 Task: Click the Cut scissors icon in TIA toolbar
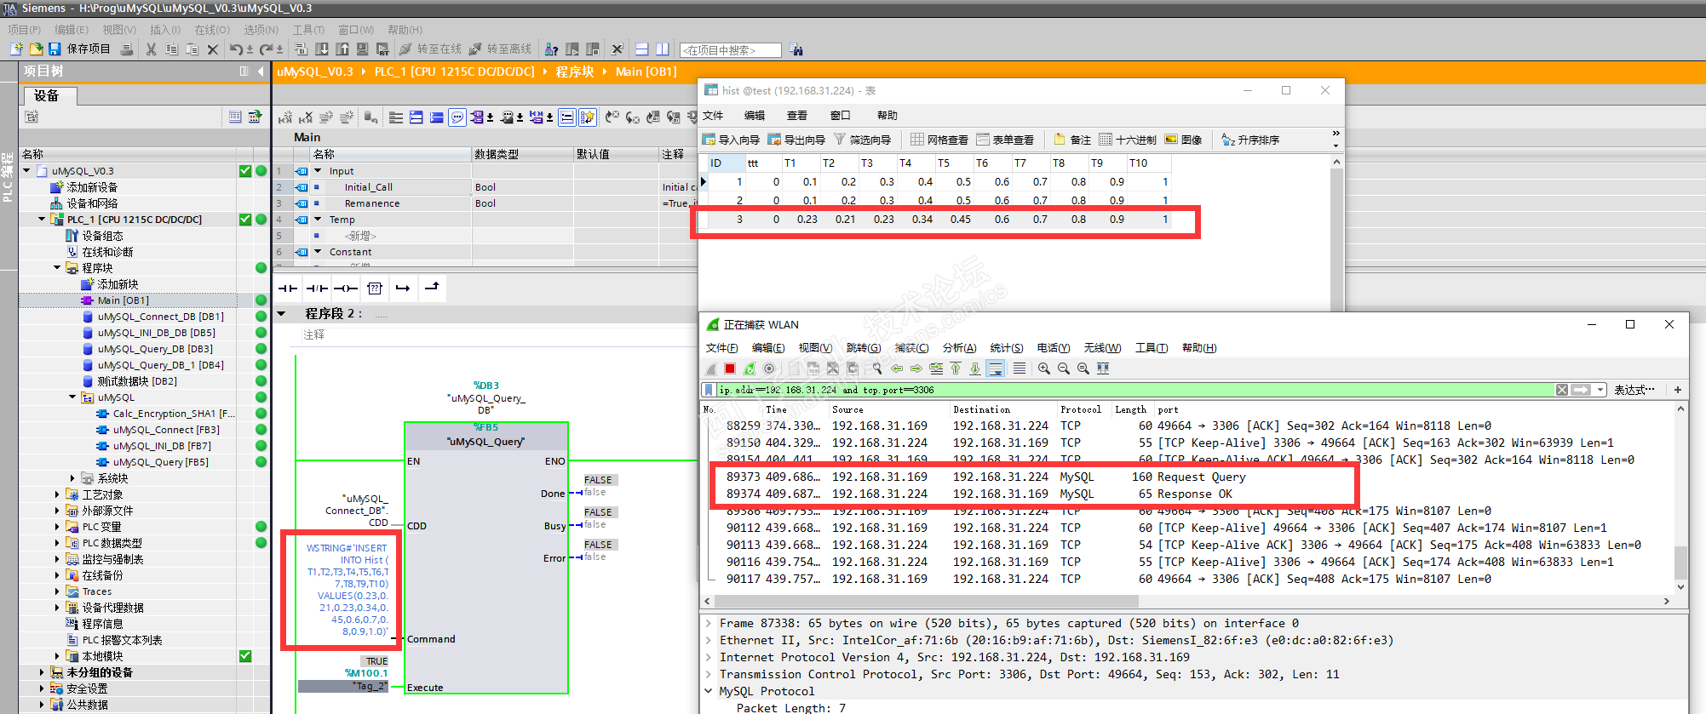click(x=151, y=49)
